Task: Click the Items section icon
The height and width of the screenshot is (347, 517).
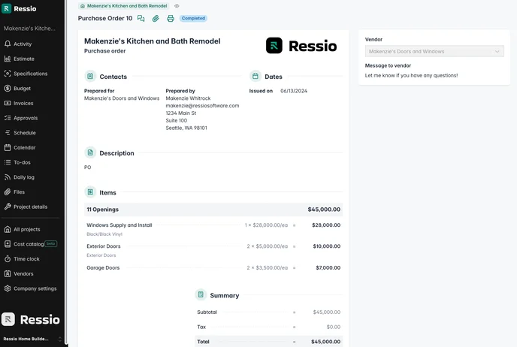Action: tap(90, 192)
